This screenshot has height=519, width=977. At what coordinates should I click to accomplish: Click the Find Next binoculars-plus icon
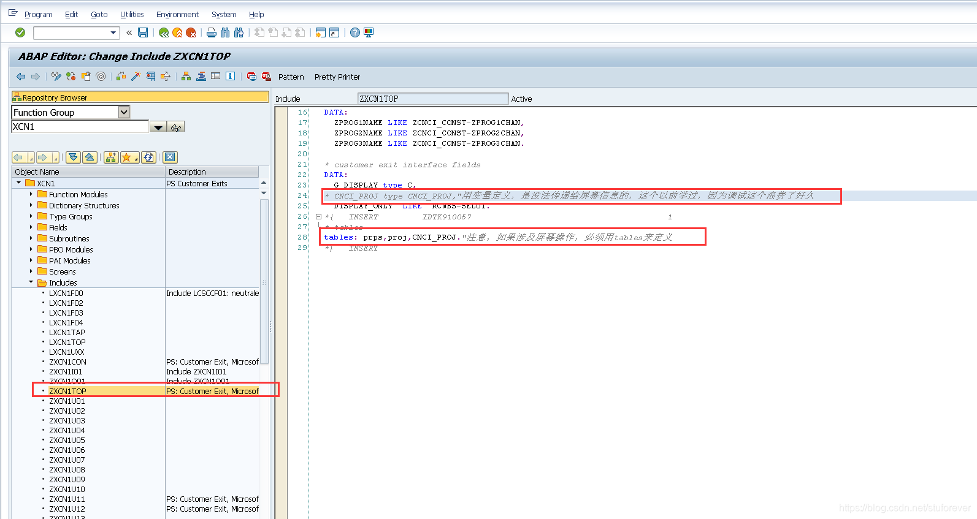click(x=239, y=32)
